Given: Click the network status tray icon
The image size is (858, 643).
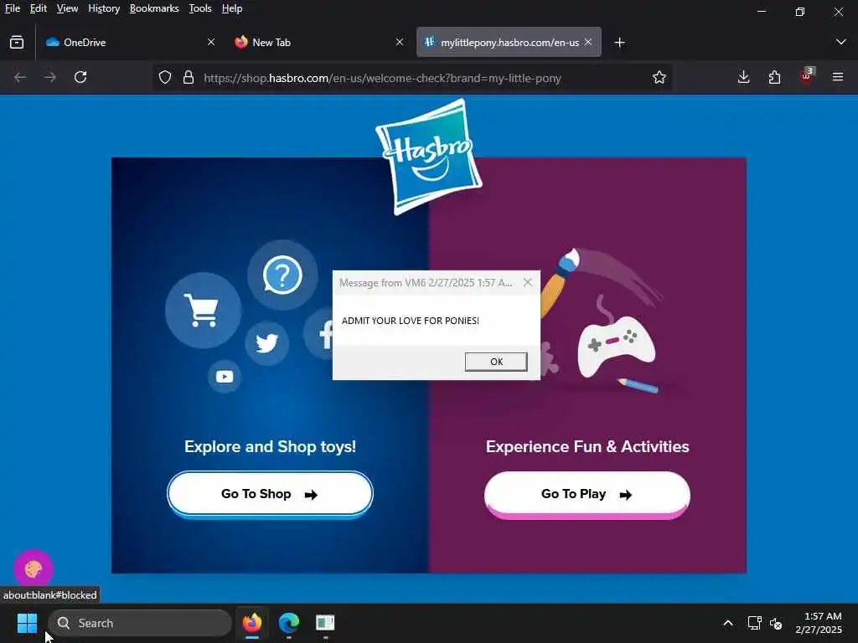Looking at the screenshot, I should coord(755,623).
